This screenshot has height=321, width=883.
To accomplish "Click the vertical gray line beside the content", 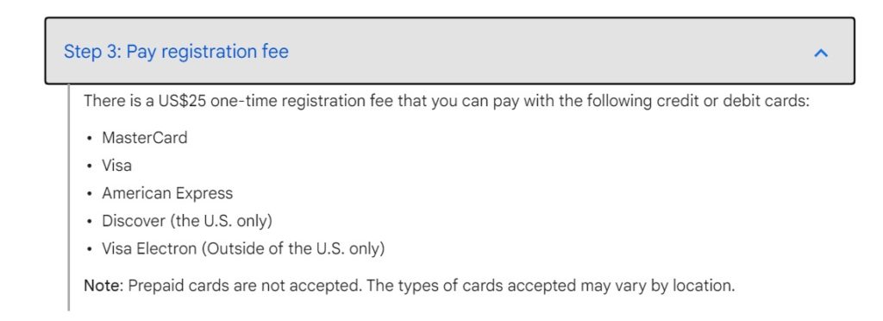I will [69, 197].
